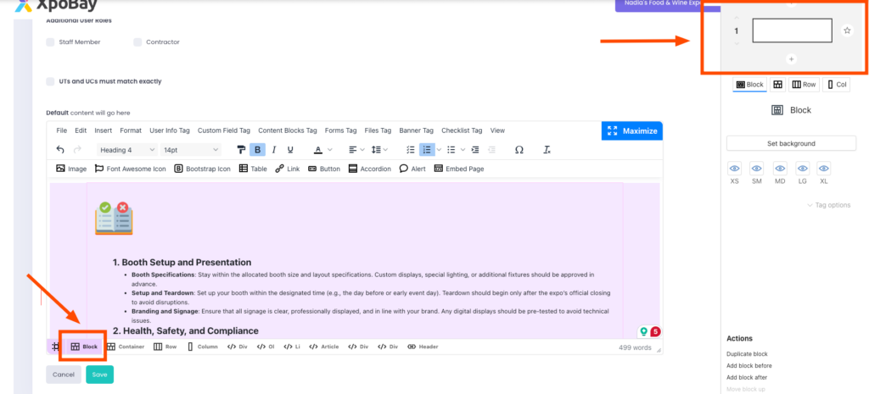Click the Set background button
Screen dimensions: 869x394
click(791, 143)
